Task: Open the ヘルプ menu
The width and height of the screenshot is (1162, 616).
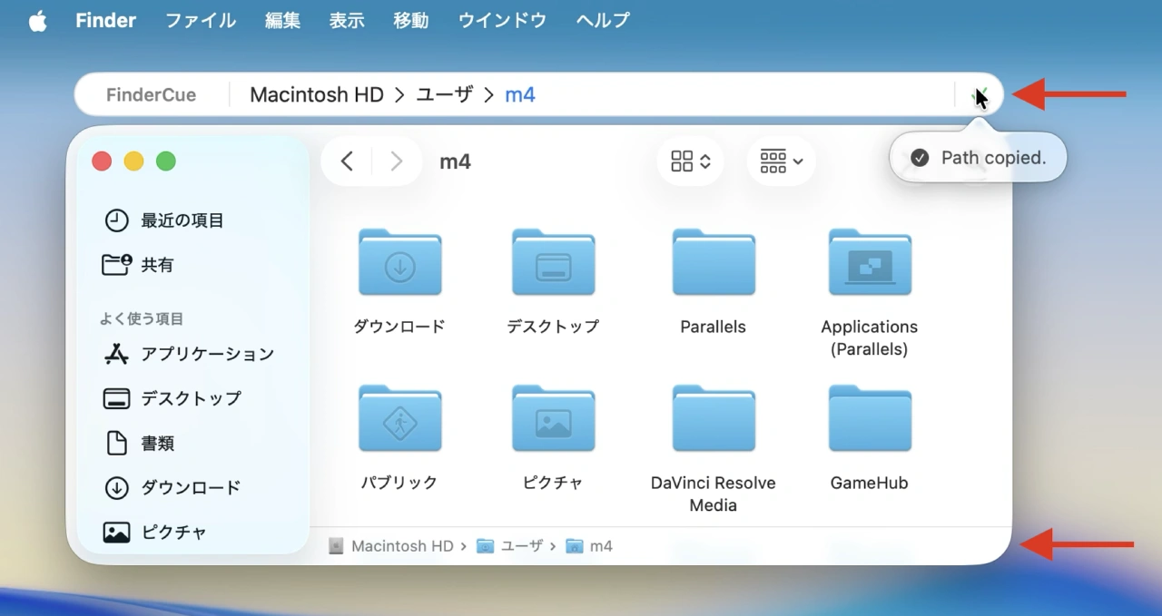Action: (603, 21)
